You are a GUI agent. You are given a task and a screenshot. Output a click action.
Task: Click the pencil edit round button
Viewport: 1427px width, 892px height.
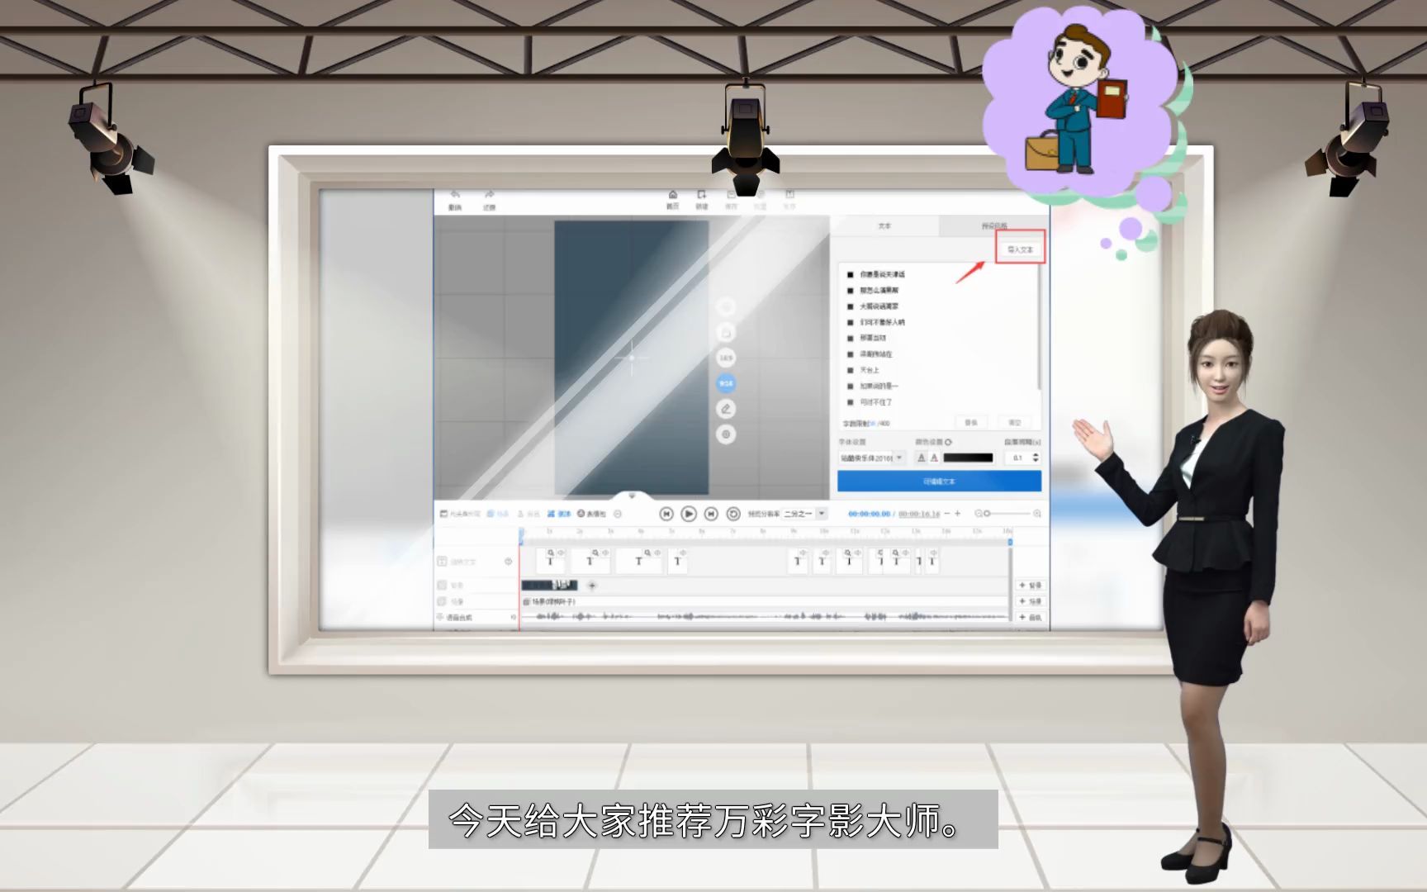[x=726, y=409]
